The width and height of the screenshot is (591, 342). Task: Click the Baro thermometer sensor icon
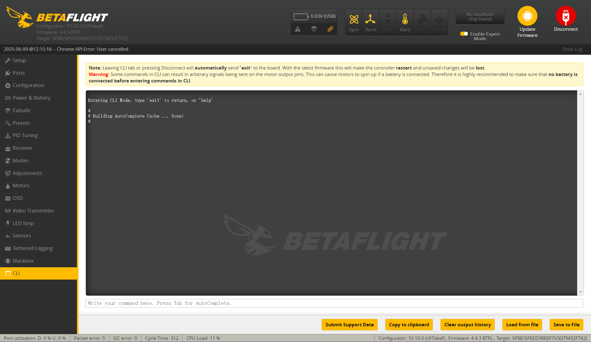coord(405,19)
